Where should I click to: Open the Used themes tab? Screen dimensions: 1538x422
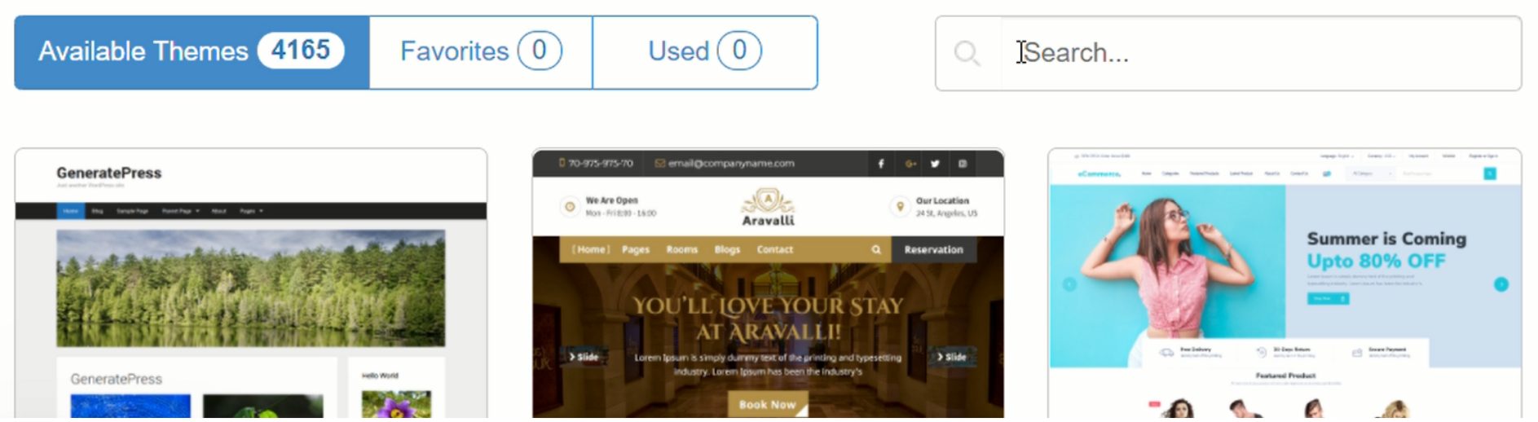coord(705,52)
